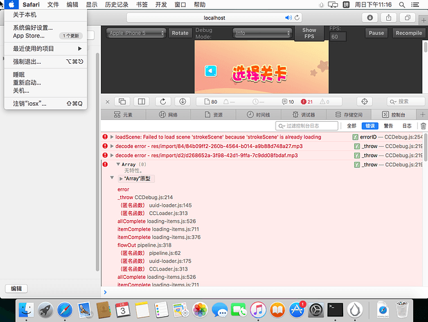Select 关于本机 in Apple menu
This screenshot has width=428, height=322.
[46, 15]
